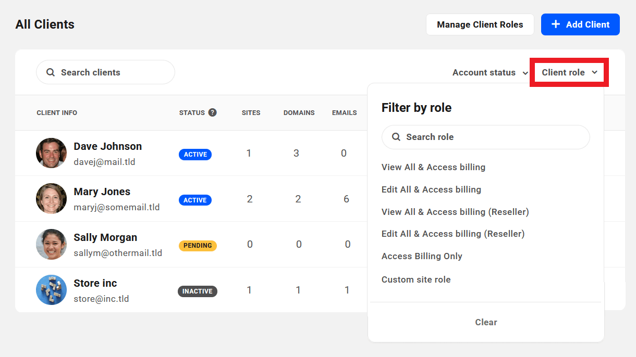
Task: Open Dave Johnson's avatar photo
Action: point(51,153)
